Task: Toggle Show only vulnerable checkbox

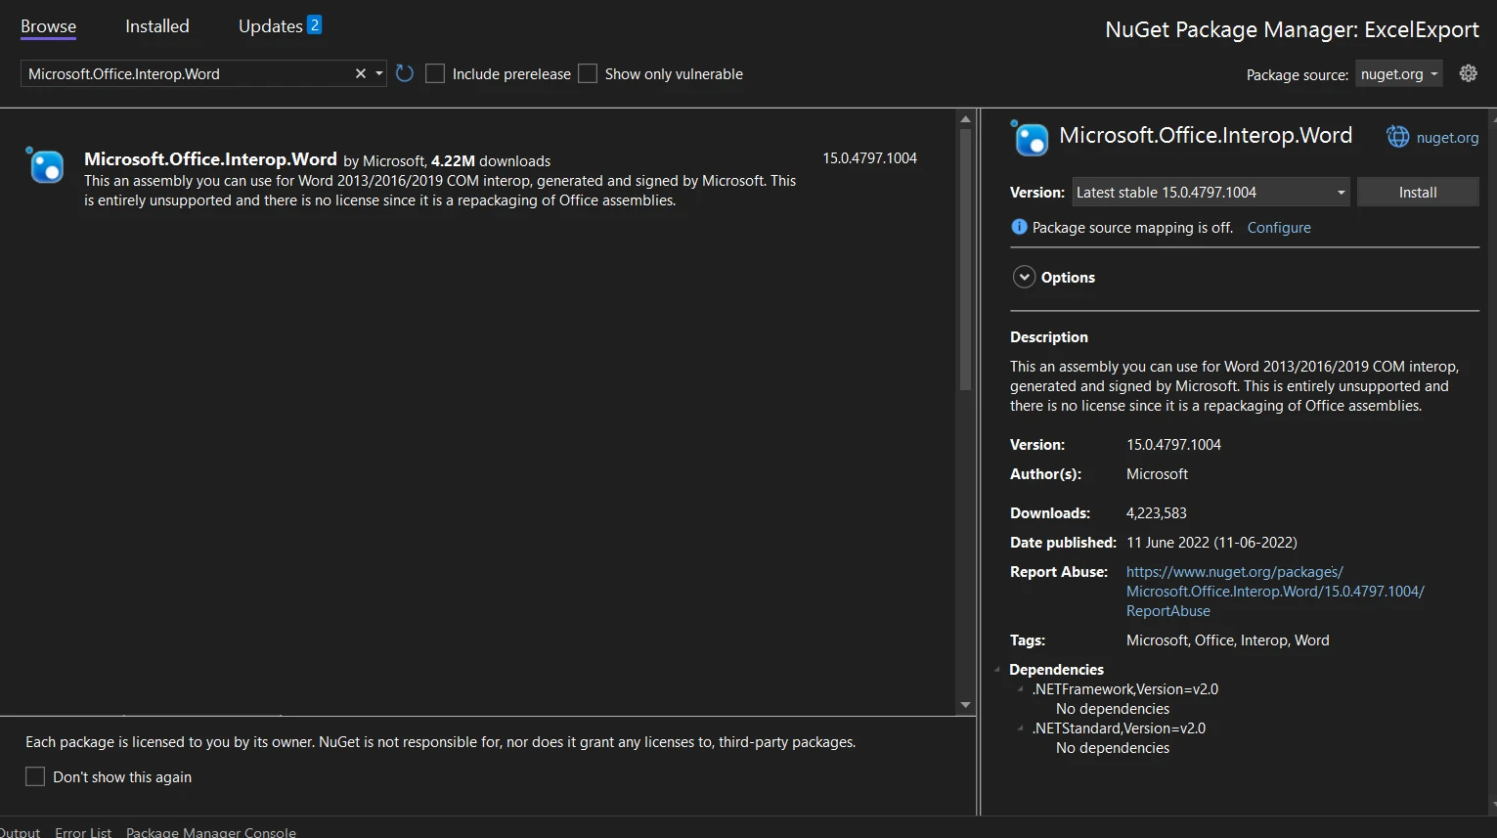Action: pyautogui.click(x=588, y=73)
